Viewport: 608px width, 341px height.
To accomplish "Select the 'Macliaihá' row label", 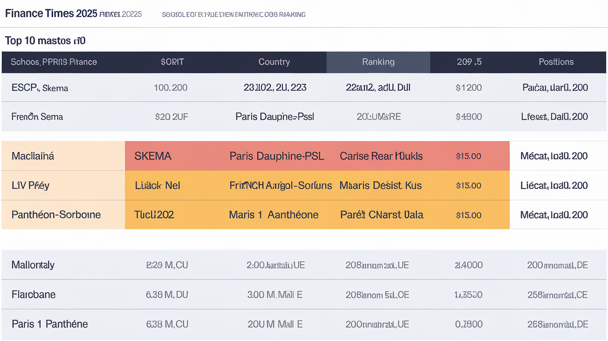I will tap(33, 156).
